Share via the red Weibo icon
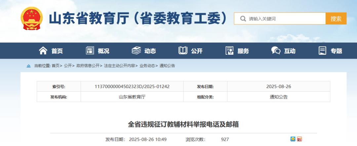 [x=299, y=139]
